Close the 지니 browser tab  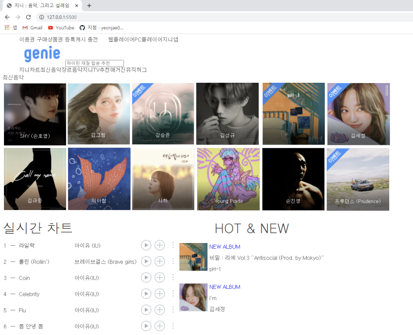coord(76,6)
